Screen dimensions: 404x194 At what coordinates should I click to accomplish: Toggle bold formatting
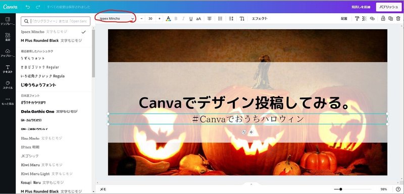tap(176, 19)
